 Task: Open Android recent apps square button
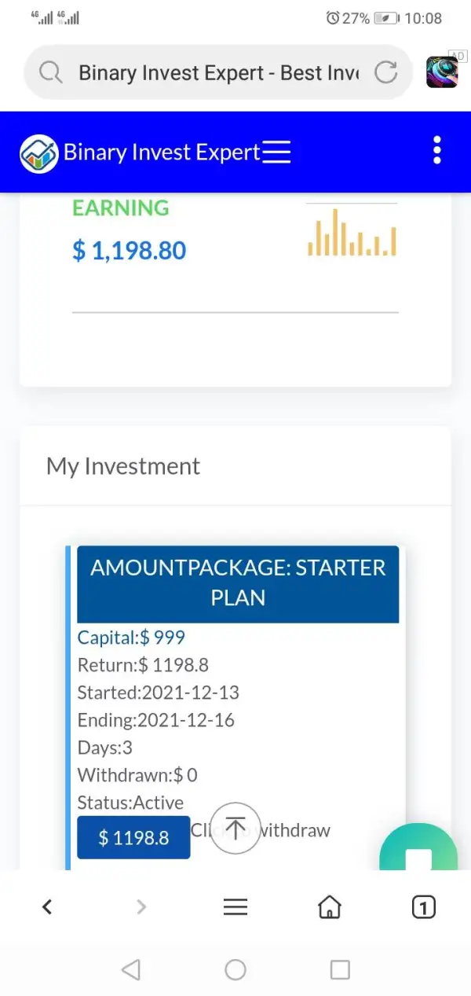pos(340,969)
